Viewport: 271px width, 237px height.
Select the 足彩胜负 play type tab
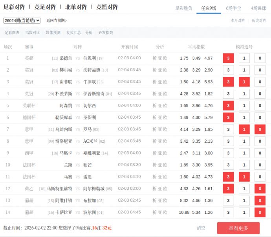click(x=183, y=8)
